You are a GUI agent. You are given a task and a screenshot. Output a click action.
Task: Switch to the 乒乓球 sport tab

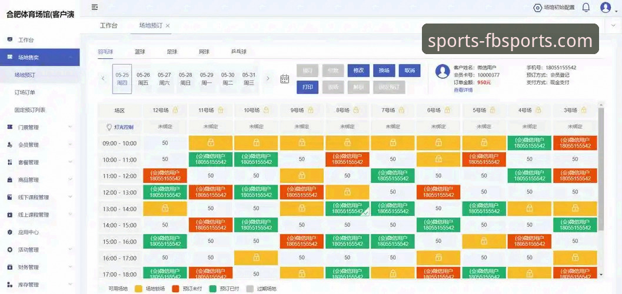point(239,52)
